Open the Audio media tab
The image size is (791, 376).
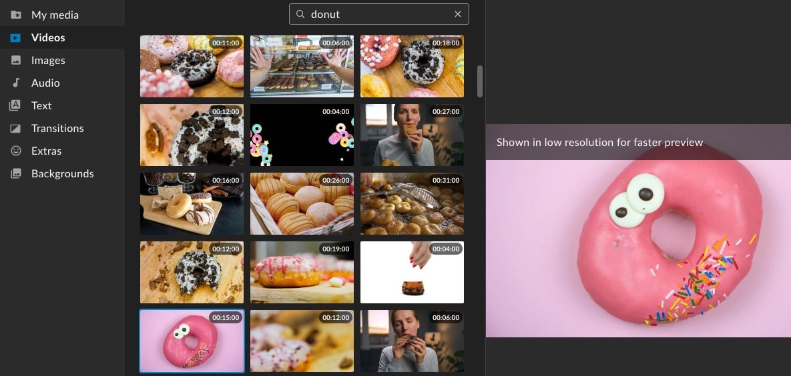[45, 83]
